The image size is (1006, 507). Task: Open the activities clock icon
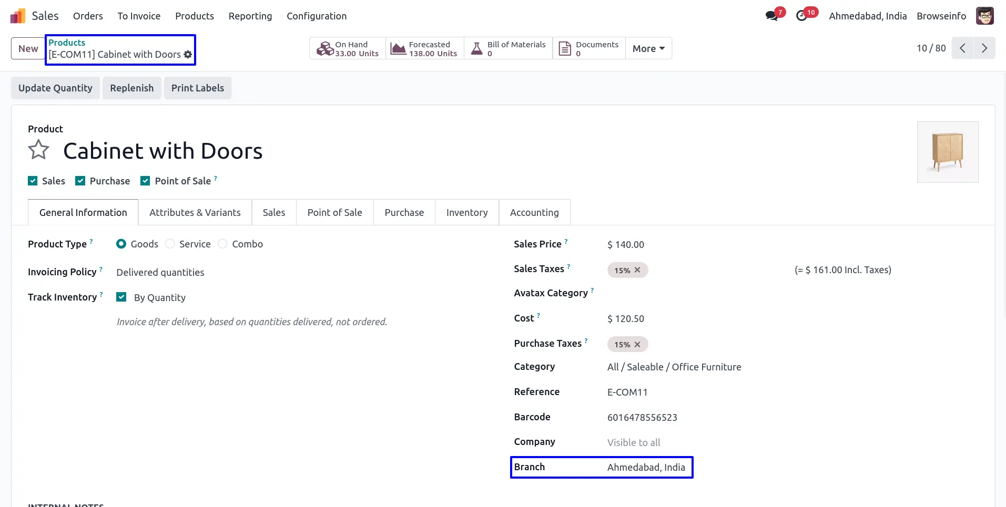[801, 16]
